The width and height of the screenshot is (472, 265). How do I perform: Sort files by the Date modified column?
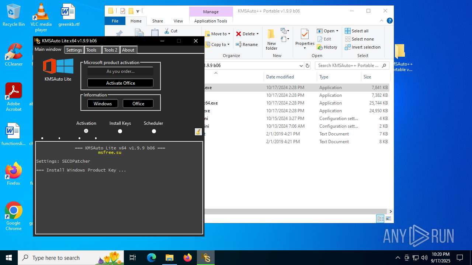tap(290, 77)
